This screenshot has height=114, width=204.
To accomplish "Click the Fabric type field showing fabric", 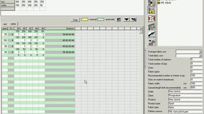I will 185,107.
